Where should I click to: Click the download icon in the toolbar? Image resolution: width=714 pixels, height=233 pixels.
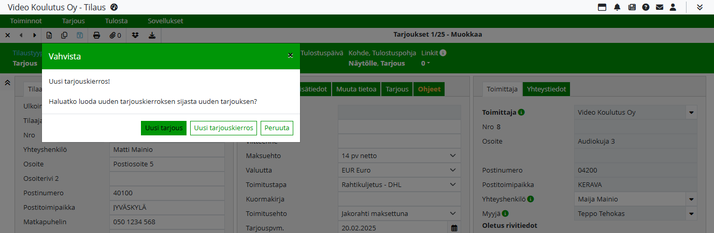[x=152, y=35]
